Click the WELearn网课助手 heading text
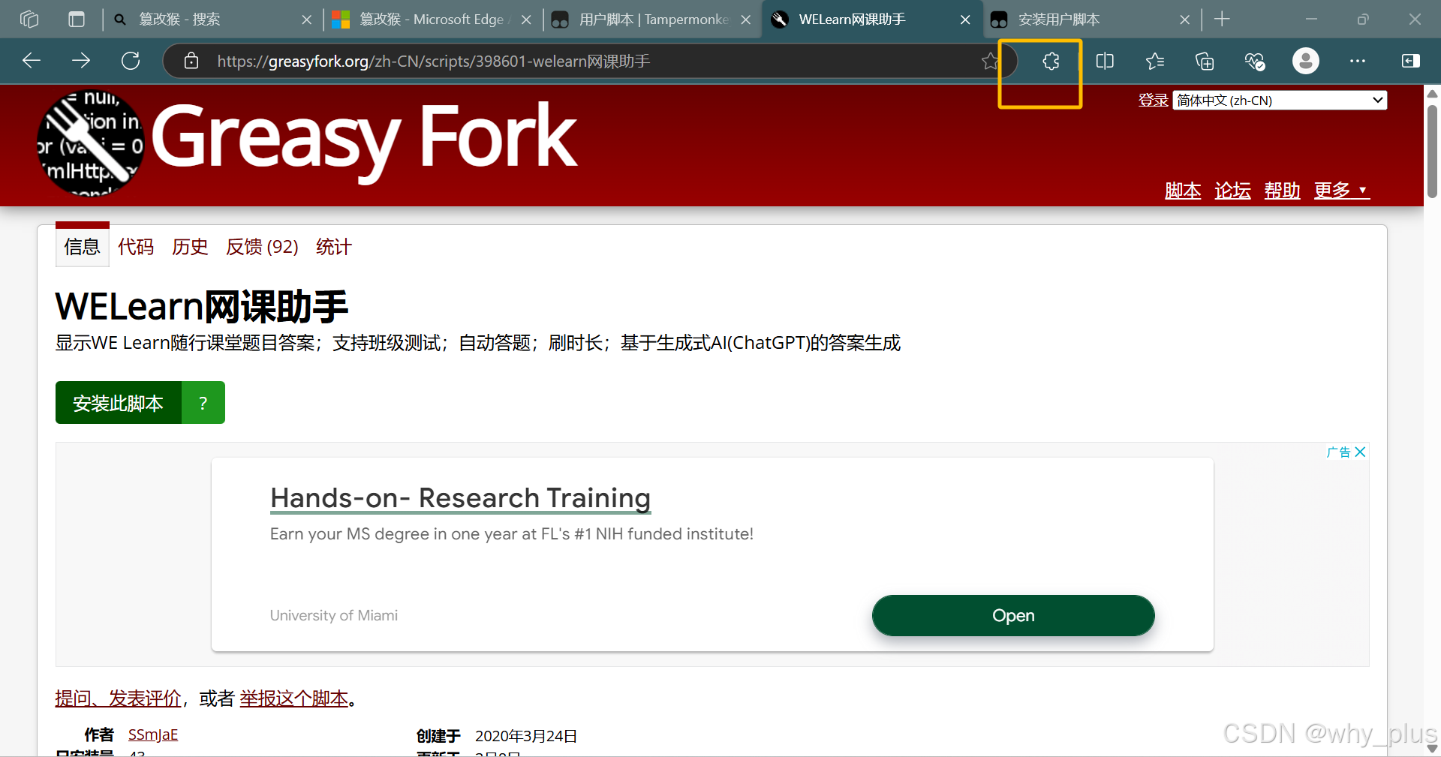 [x=201, y=306]
